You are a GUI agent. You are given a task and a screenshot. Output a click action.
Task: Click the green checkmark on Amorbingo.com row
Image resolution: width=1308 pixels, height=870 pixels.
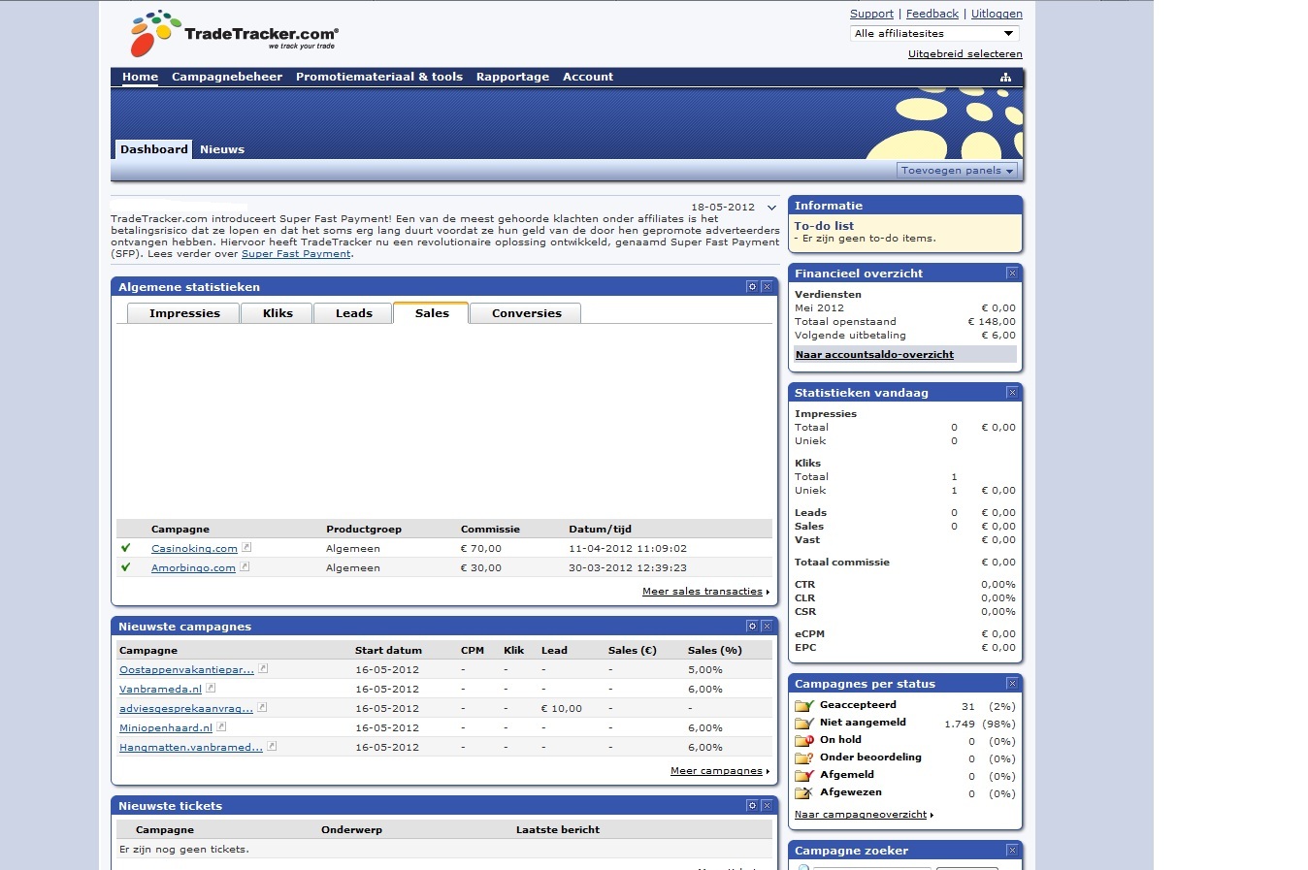click(x=126, y=567)
